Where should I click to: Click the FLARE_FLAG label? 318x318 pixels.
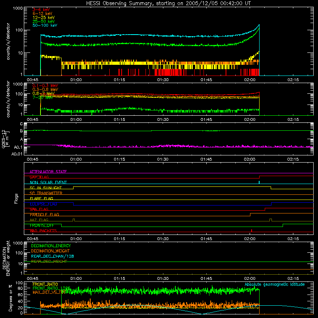[x=41, y=198]
